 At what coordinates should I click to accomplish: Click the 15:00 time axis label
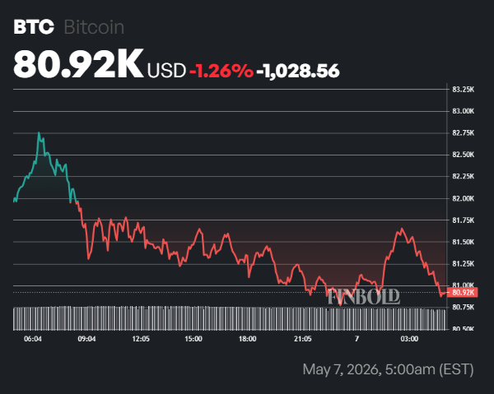coord(193,339)
